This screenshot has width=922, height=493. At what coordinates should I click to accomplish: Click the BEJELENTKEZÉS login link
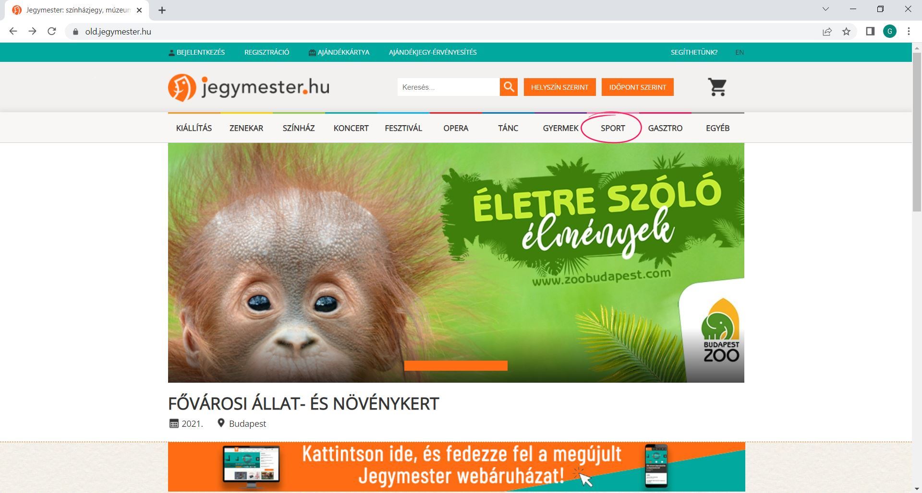pos(196,52)
